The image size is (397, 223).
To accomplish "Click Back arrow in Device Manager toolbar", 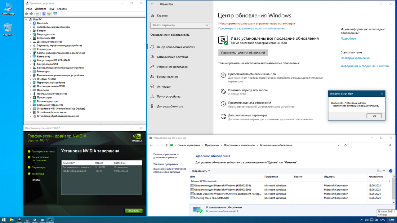I will coord(27,14).
